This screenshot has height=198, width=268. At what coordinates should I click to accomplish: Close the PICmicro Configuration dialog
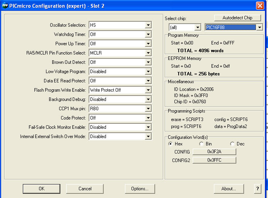pyautogui.click(x=260, y=6)
